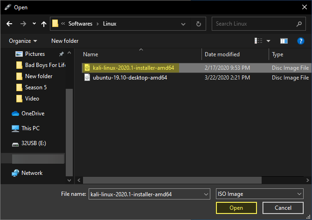The height and width of the screenshot is (220, 312).
Task: Create a New folder
Action: point(65,41)
